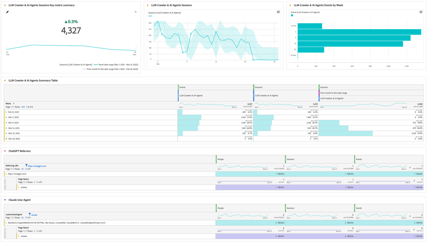Viewport: 427px width, 242px height.
Task: Open the https://chatgpt.com/ filter link
Action: coord(37,166)
